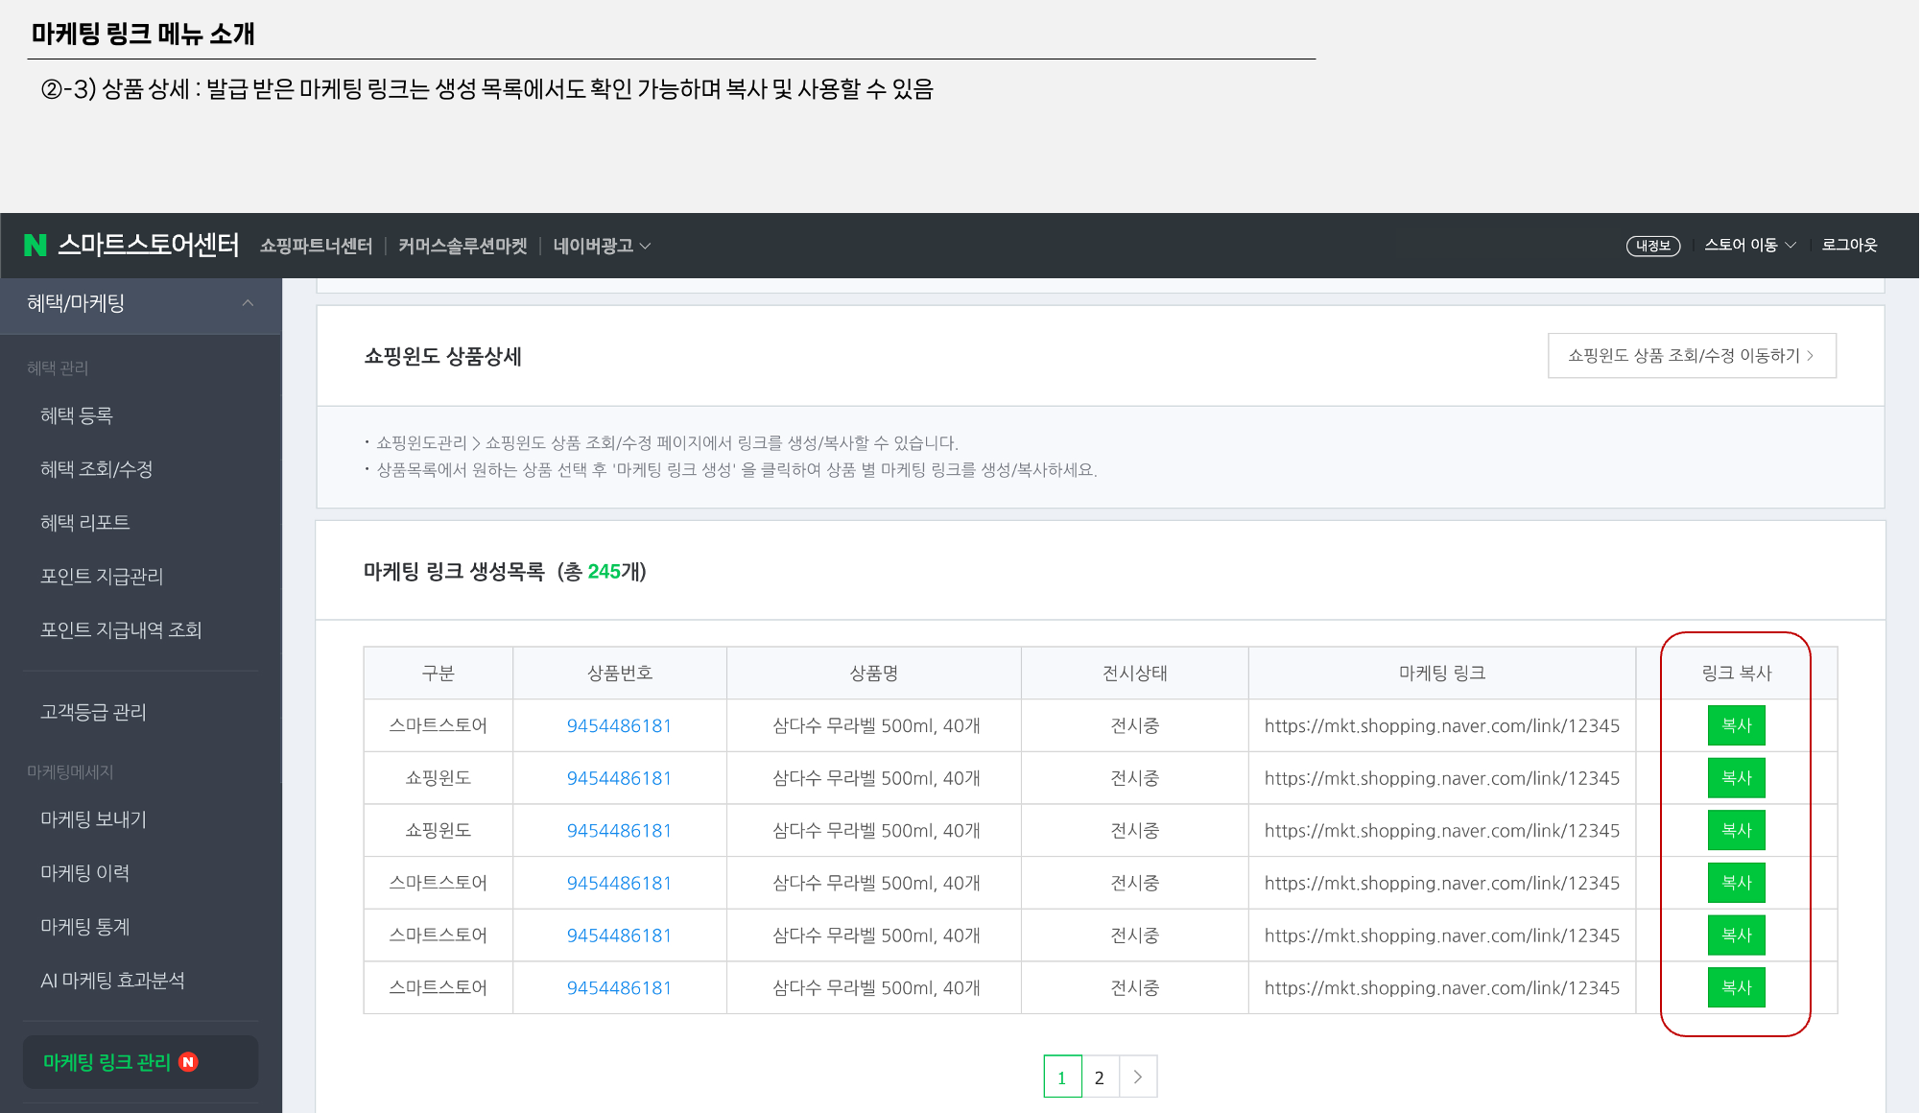Click total count 245 in list heading
This screenshot has width=1921, height=1113.
coord(604,572)
